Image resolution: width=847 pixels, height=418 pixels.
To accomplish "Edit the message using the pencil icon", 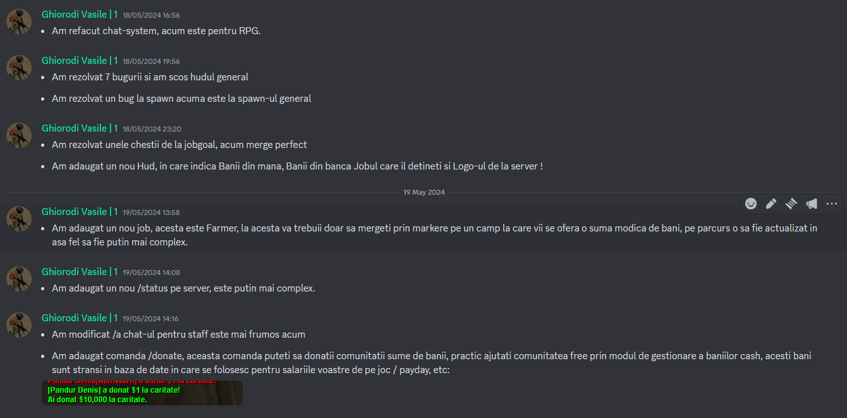I will [x=771, y=204].
